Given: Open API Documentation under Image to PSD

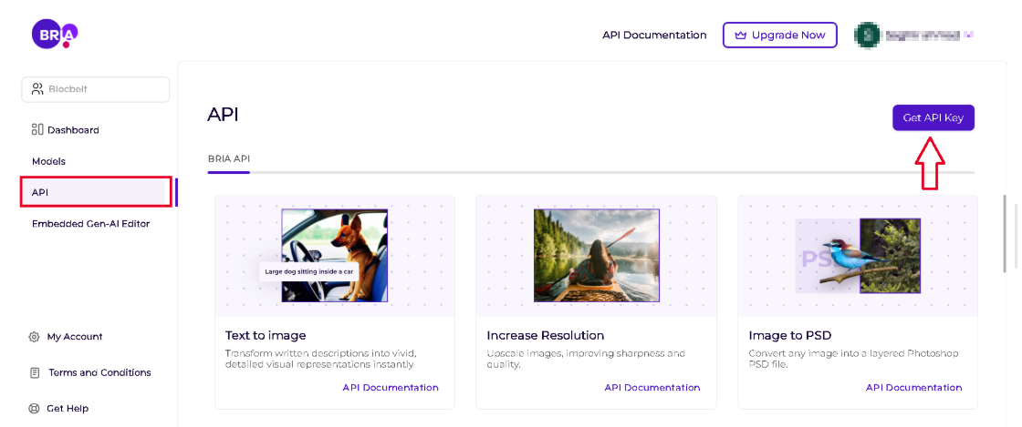Looking at the screenshot, I should [x=913, y=388].
